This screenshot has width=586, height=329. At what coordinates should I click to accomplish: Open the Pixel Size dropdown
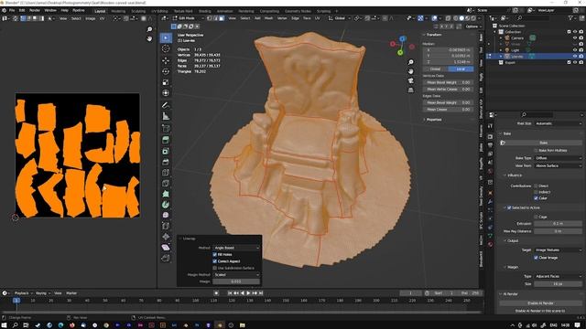pyautogui.click(x=558, y=123)
